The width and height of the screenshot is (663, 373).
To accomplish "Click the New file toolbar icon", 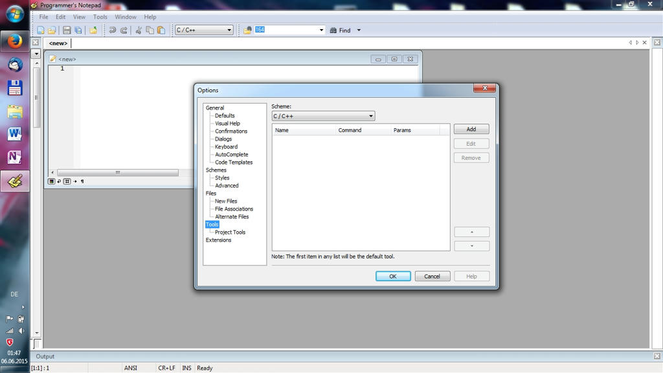I will pyautogui.click(x=41, y=30).
